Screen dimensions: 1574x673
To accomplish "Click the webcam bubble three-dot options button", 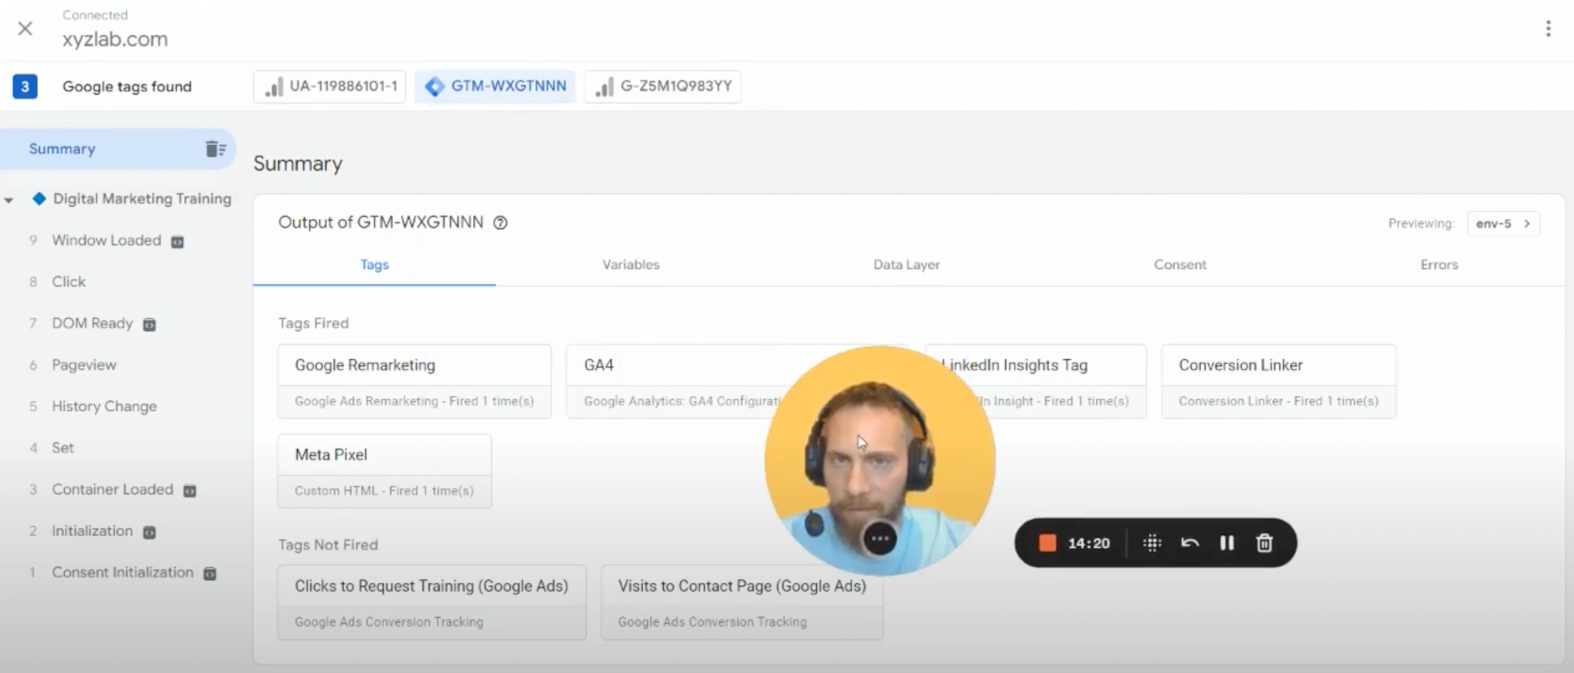I will (x=880, y=539).
